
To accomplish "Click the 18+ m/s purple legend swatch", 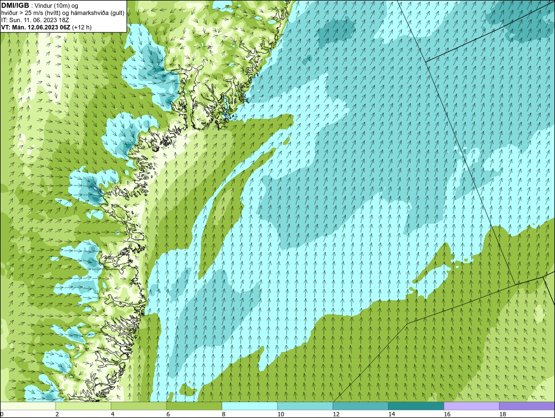I will click(x=527, y=406).
